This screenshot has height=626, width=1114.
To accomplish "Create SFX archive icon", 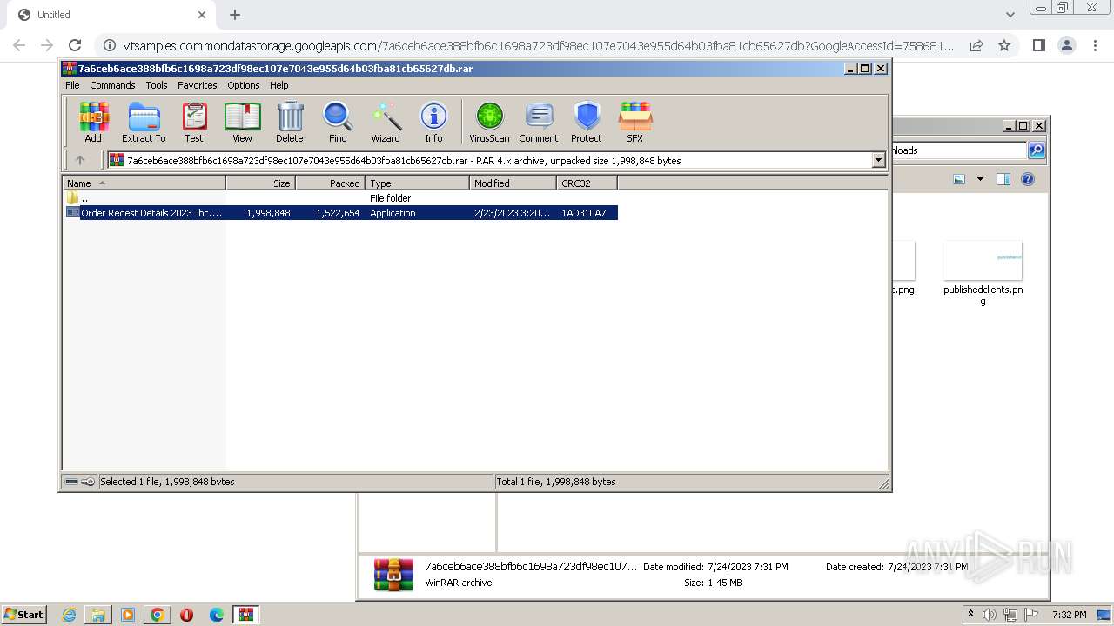I will (x=635, y=122).
